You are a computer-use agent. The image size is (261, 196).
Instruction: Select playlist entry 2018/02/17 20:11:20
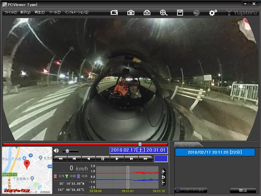(215, 152)
